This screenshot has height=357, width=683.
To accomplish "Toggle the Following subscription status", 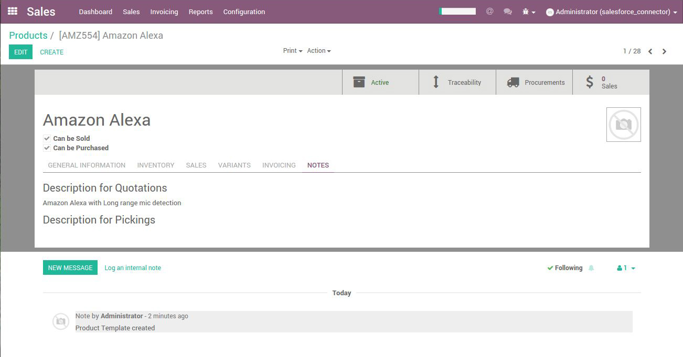I will [564, 268].
